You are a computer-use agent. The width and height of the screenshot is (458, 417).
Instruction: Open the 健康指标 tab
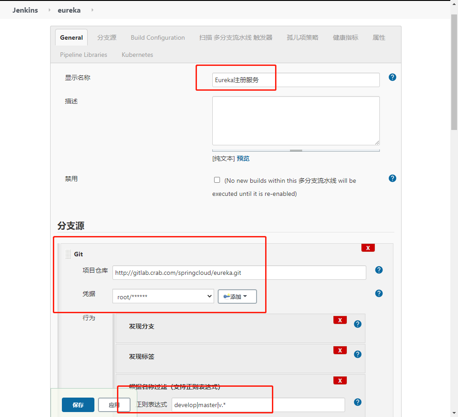click(346, 37)
